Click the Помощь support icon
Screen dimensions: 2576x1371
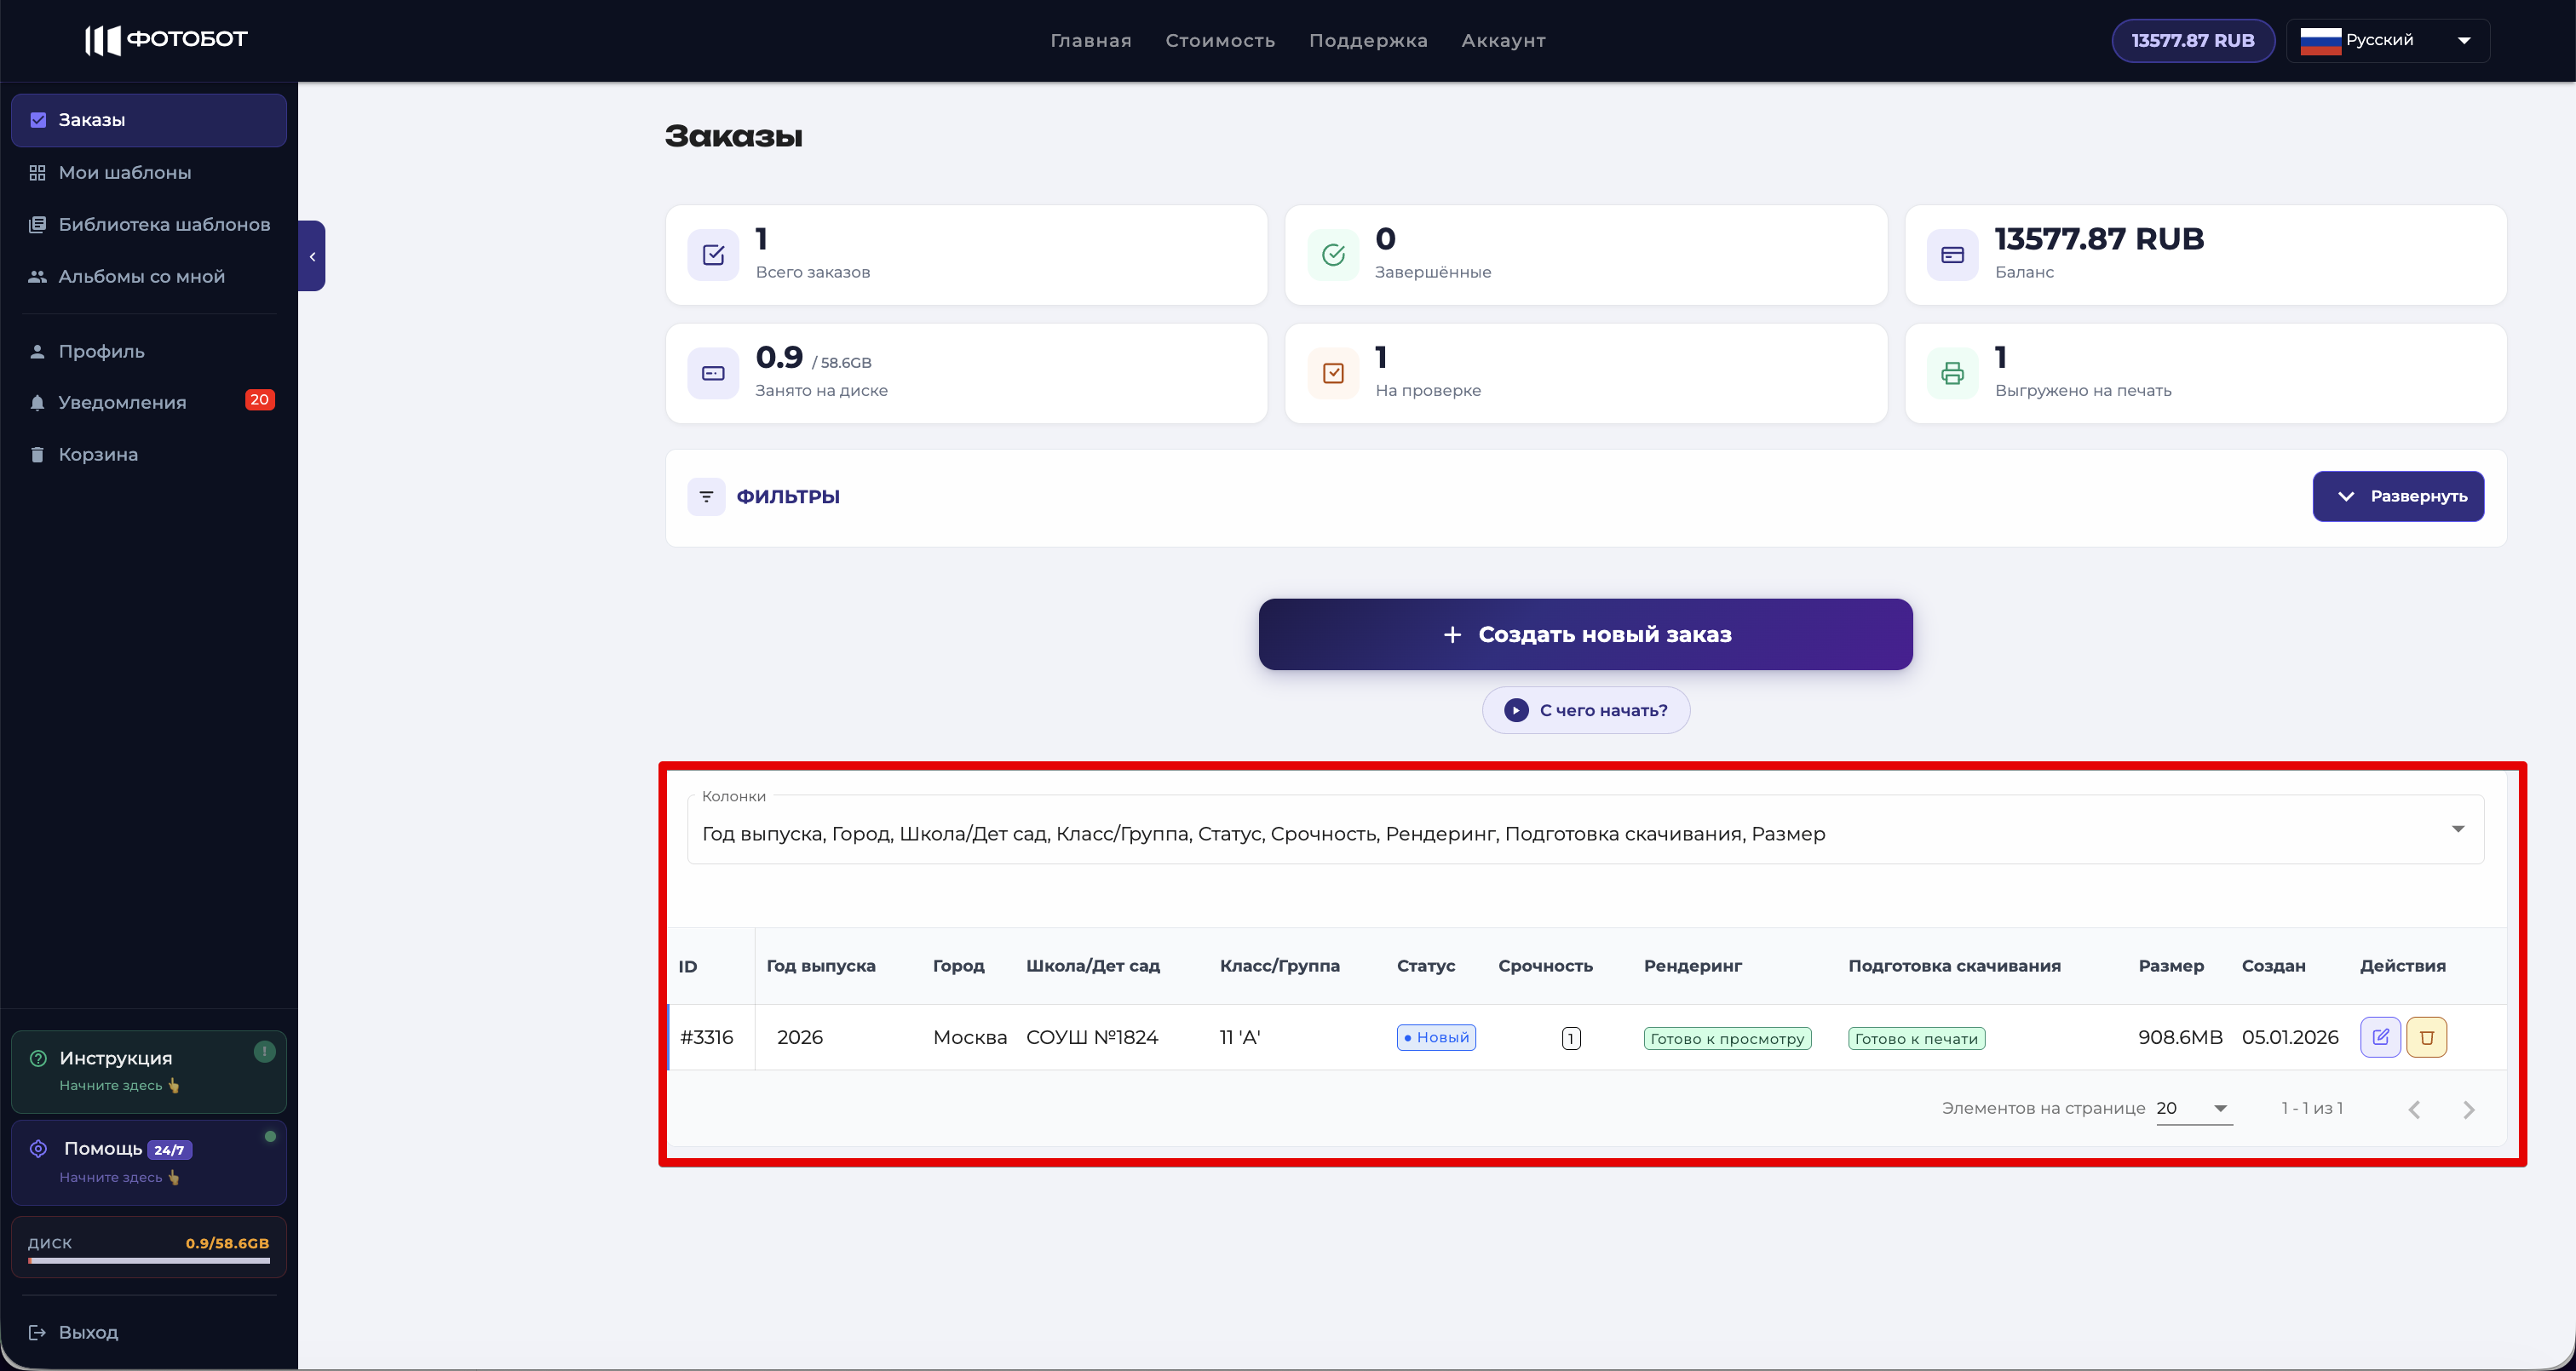pyautogui.click(x=38, y=1148)
